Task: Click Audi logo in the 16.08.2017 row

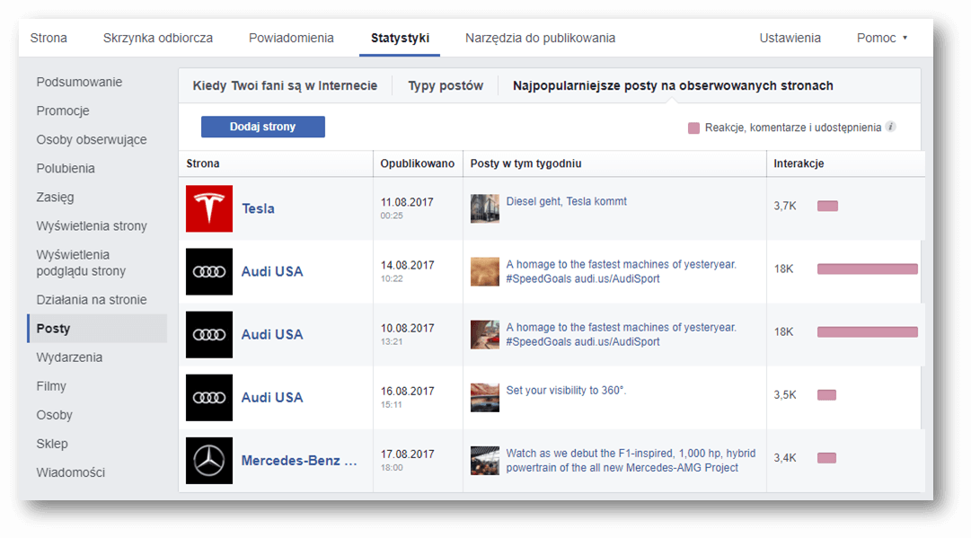Action: 209,398
